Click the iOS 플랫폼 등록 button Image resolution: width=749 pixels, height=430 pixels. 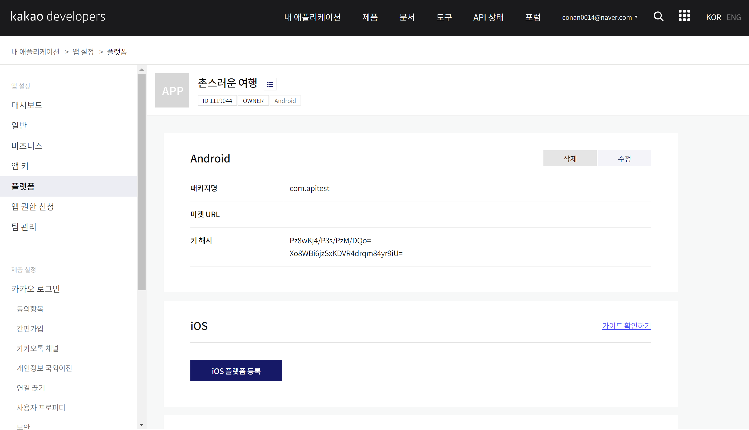[x=236, y=371]
